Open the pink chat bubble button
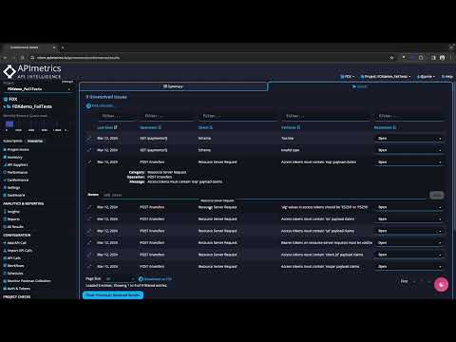 (441, 284)
